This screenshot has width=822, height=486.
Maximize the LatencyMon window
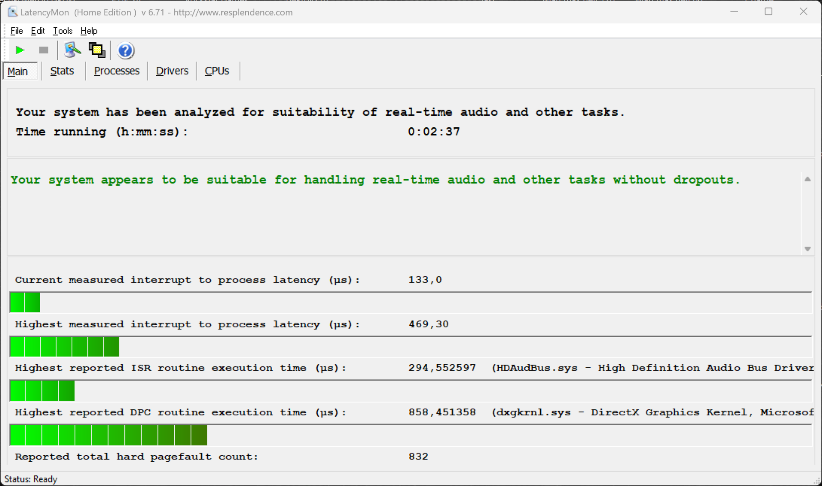[x=768, y=12]
